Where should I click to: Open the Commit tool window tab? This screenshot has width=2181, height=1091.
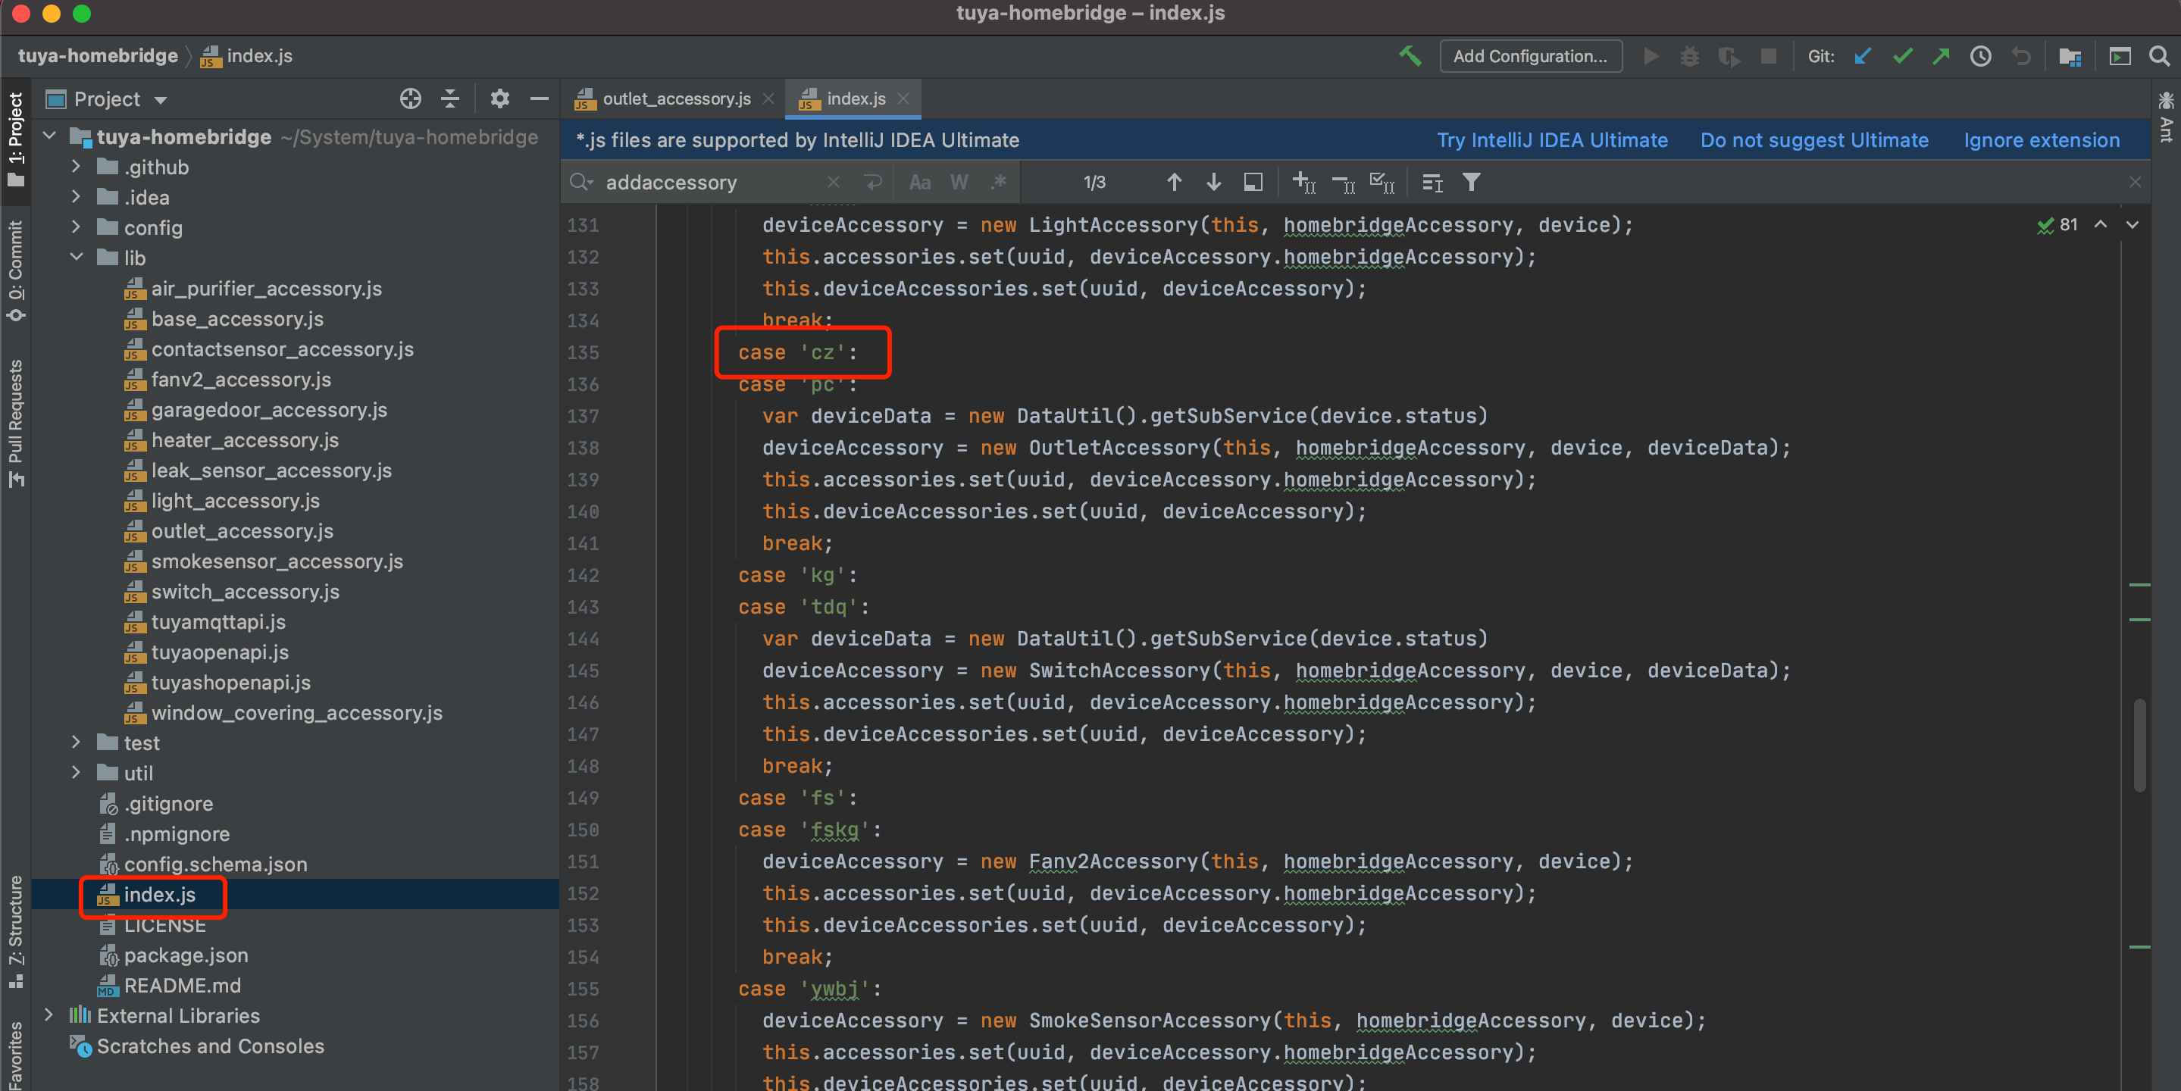click(x=15, y=269)
